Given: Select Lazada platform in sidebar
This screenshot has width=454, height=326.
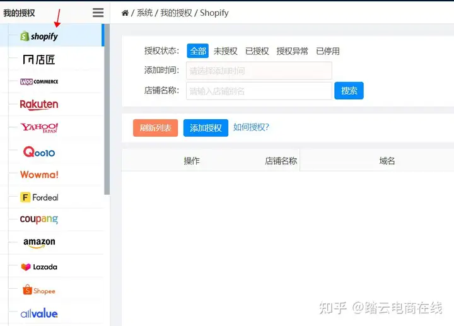Looking at the screenshot, I should point(39,267).
